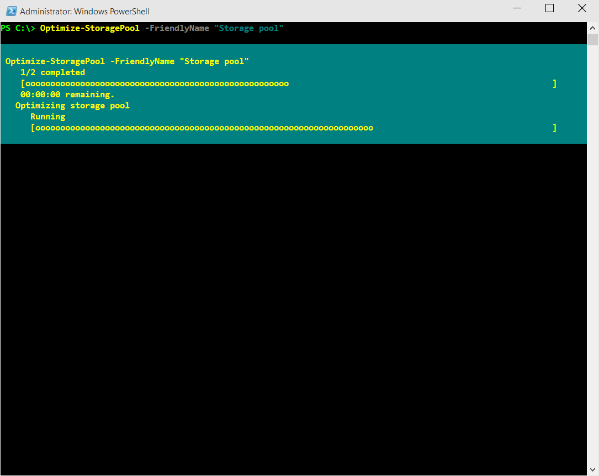Image resolution: width=599 pixels, height=476 pixels.
Task: Click the vertical scrollbar up arrow
Action: pos(592,28)
